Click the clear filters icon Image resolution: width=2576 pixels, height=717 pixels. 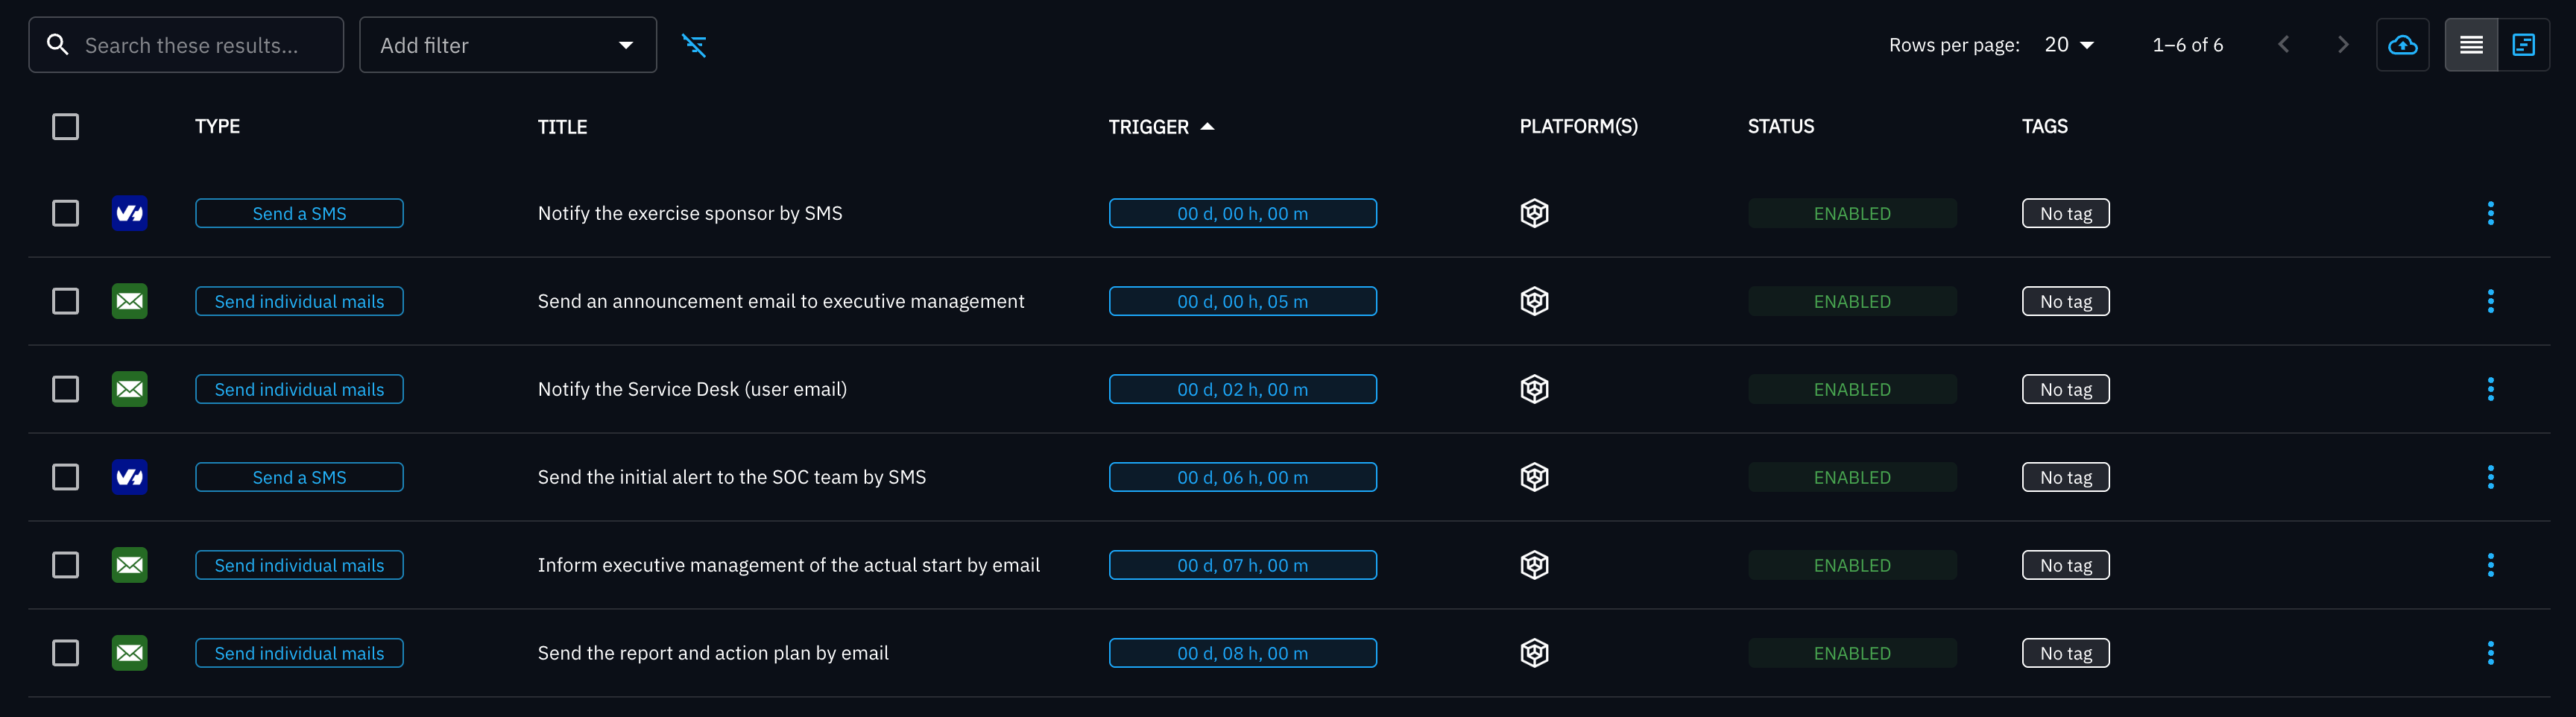pos(694,45)
